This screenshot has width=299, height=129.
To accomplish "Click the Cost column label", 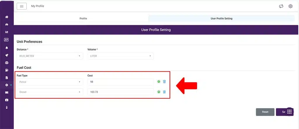I will pos(90,76).
